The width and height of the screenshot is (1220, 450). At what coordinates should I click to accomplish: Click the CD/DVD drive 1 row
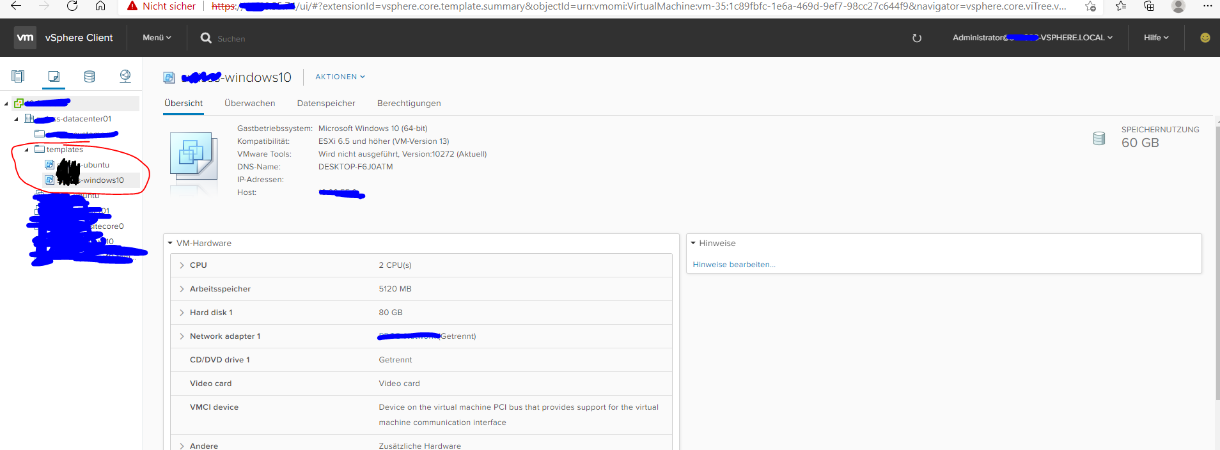[421, 360]
